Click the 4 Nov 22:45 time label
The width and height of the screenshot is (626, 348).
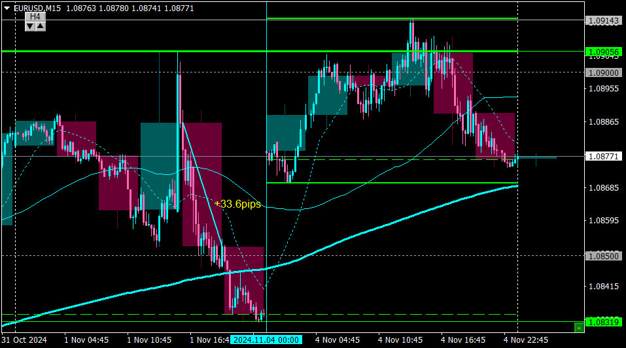point(526,340)
